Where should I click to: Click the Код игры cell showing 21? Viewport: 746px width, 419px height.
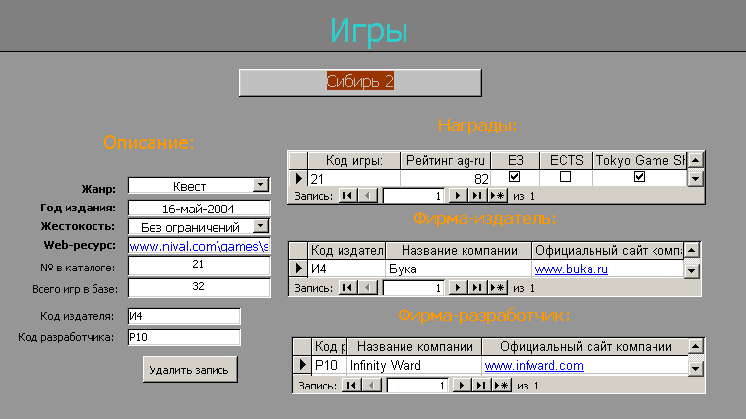click(353, 178)
